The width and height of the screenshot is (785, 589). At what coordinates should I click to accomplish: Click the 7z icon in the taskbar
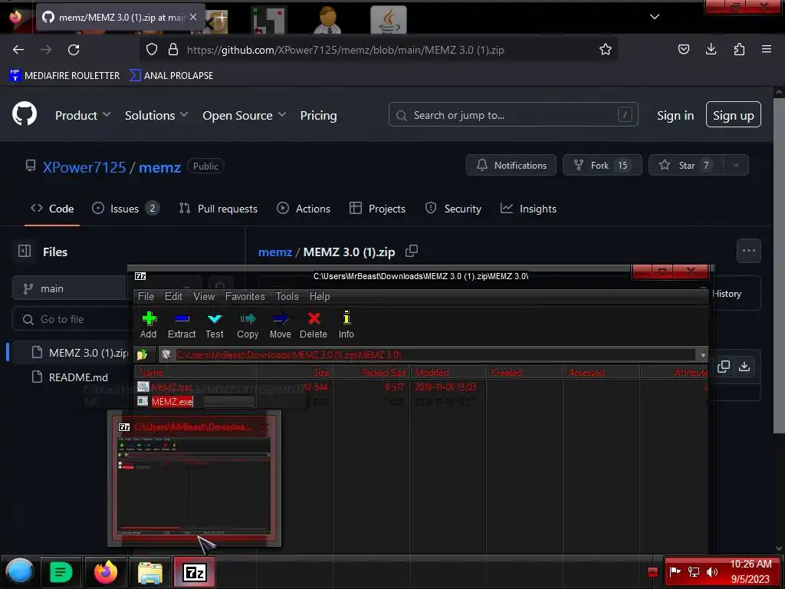click(x=195, y=572)
